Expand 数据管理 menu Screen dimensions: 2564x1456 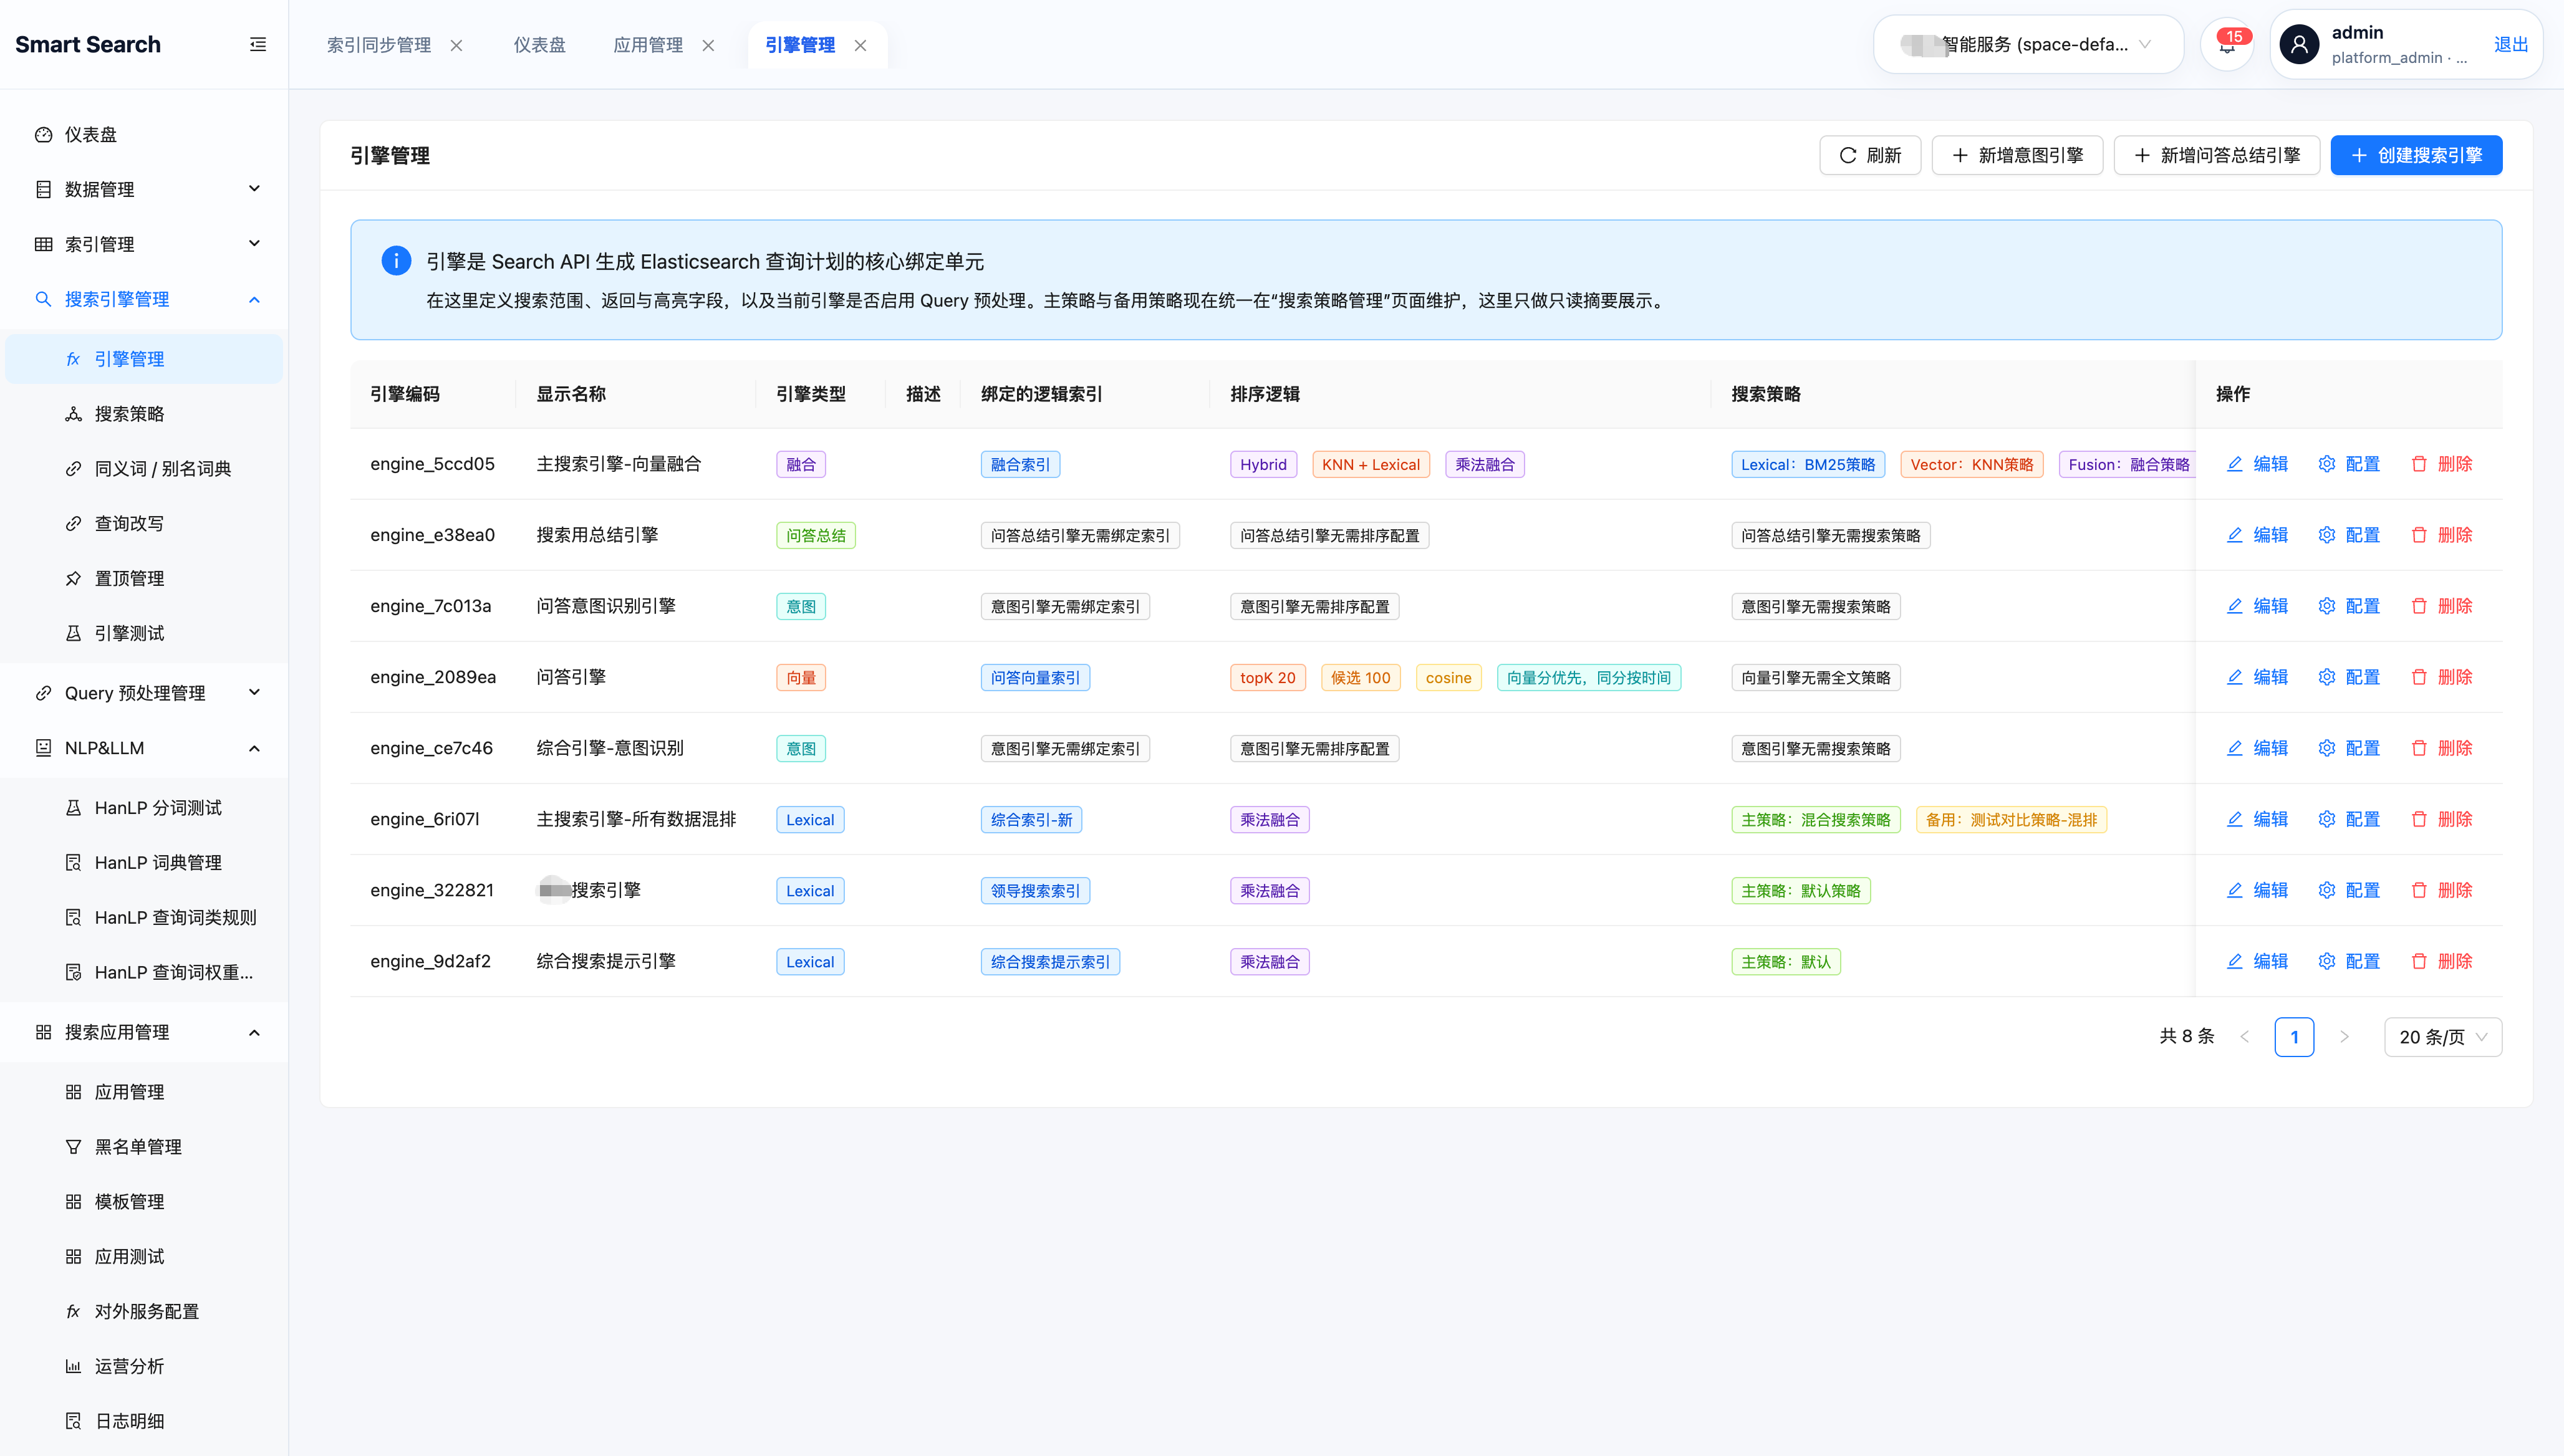pyautogui.click(x=144, y=189)
